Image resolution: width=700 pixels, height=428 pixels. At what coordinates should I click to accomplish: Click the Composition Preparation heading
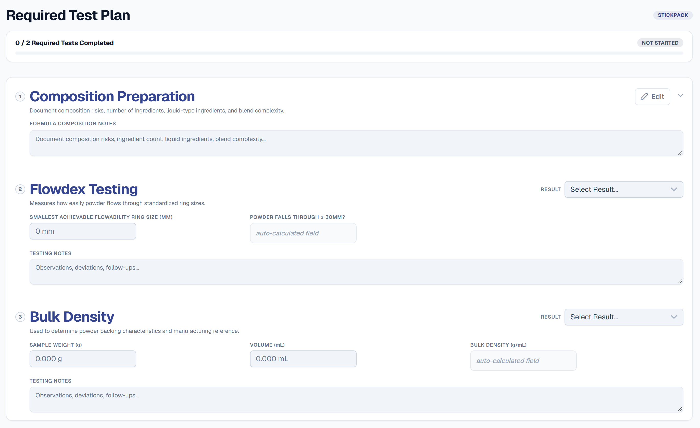tap(112, 97)
